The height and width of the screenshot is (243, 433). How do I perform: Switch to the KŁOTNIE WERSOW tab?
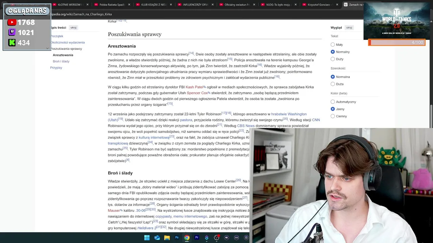point(70,5)
